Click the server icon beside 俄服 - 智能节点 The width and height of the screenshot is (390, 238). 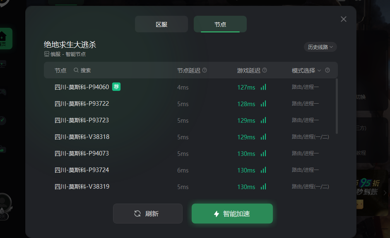46,54
